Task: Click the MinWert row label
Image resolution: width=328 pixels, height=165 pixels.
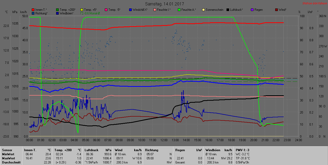Action: click(8, 154)
